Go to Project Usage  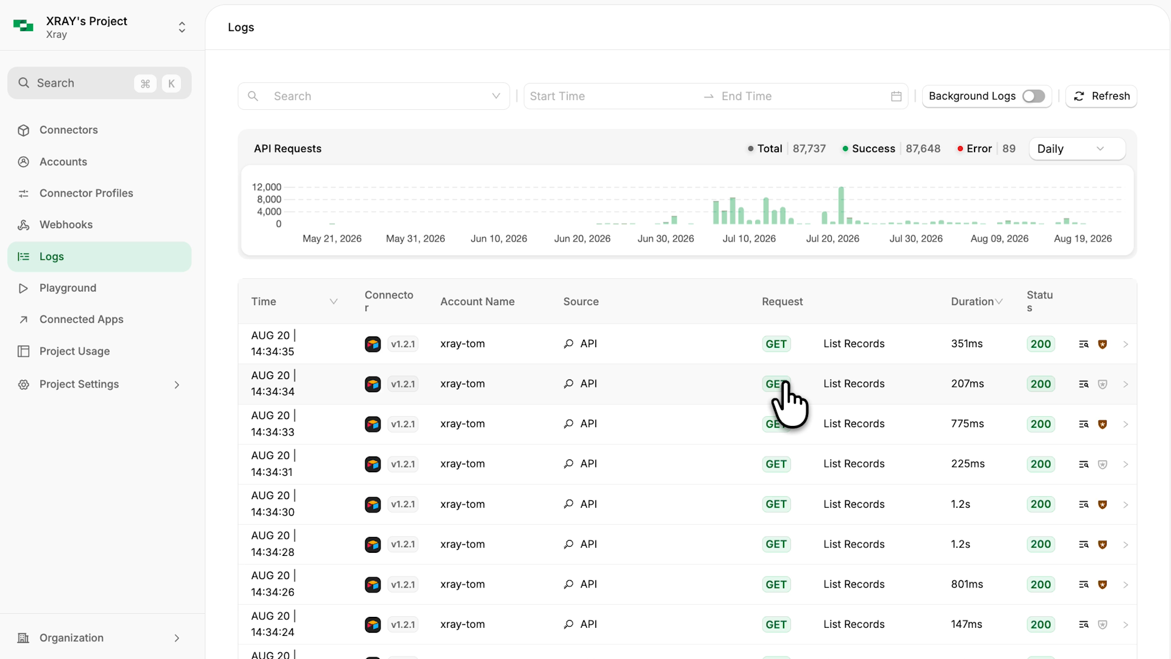99,351
